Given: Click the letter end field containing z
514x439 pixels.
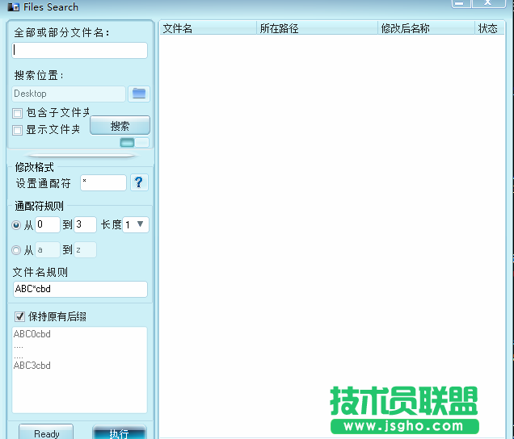Looking at the screenshot, I should tap(85, 250).
